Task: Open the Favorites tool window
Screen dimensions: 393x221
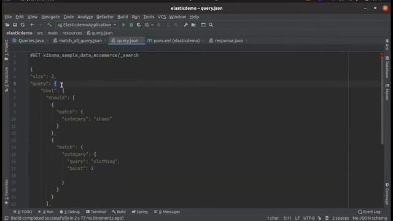Action: pos(6,192)
